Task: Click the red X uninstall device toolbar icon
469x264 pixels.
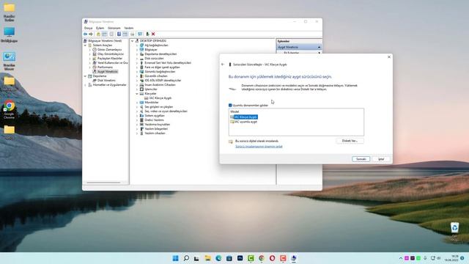Action: 153,34
